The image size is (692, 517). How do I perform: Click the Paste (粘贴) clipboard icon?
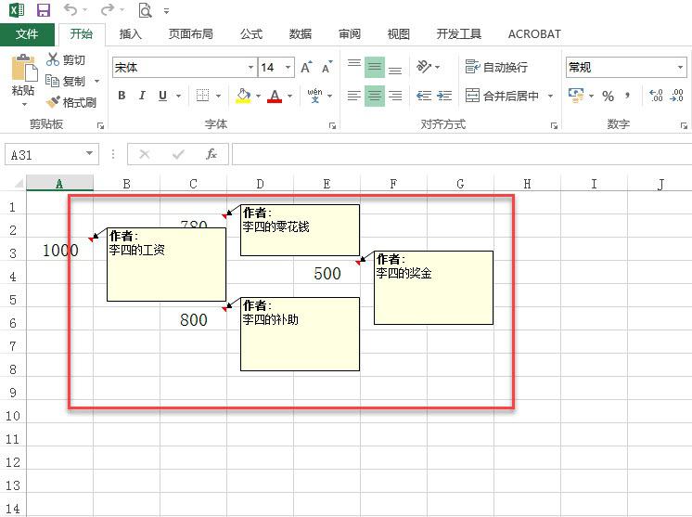click(x=24, y=69)
